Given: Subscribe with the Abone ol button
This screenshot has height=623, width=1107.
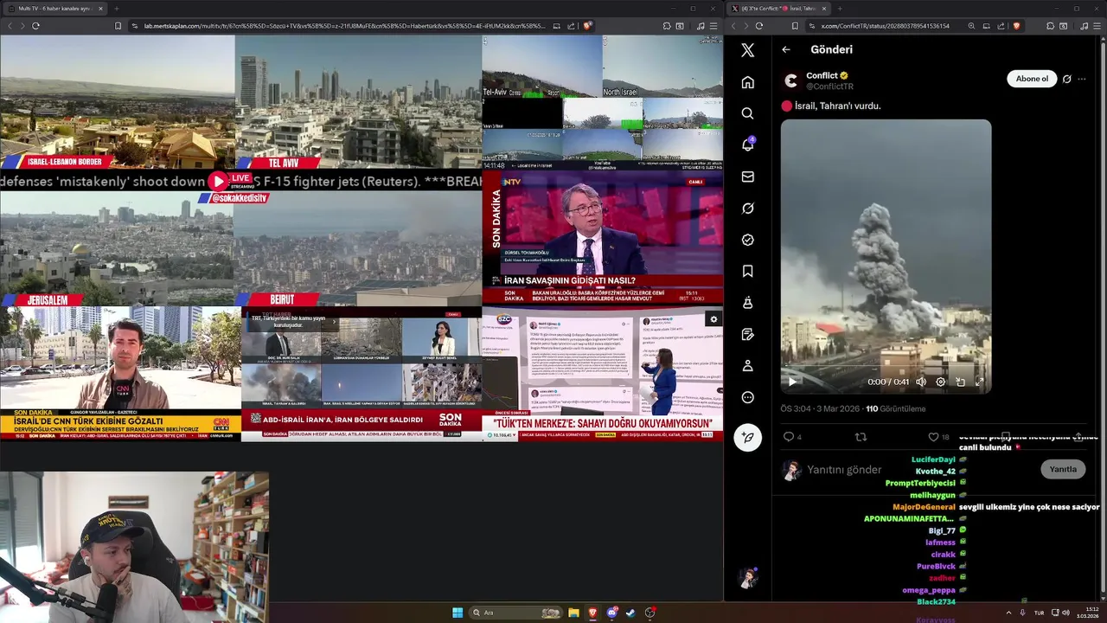Looking at the screenshot, I should tap(1032, 79).
